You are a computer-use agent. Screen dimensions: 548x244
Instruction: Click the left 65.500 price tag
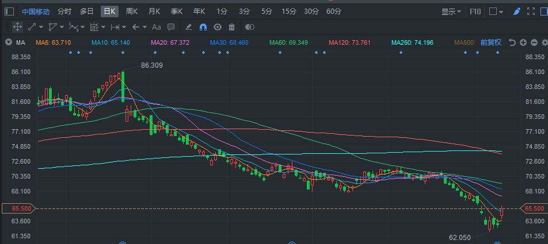(19, 208)
